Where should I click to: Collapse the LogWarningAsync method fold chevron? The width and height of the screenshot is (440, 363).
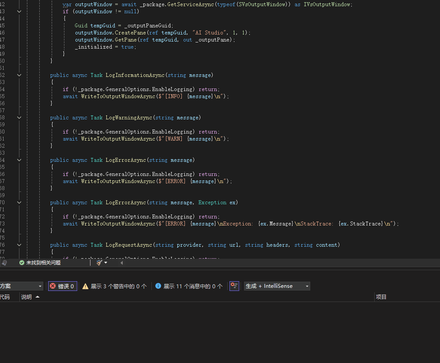click(x=19, y=117)
